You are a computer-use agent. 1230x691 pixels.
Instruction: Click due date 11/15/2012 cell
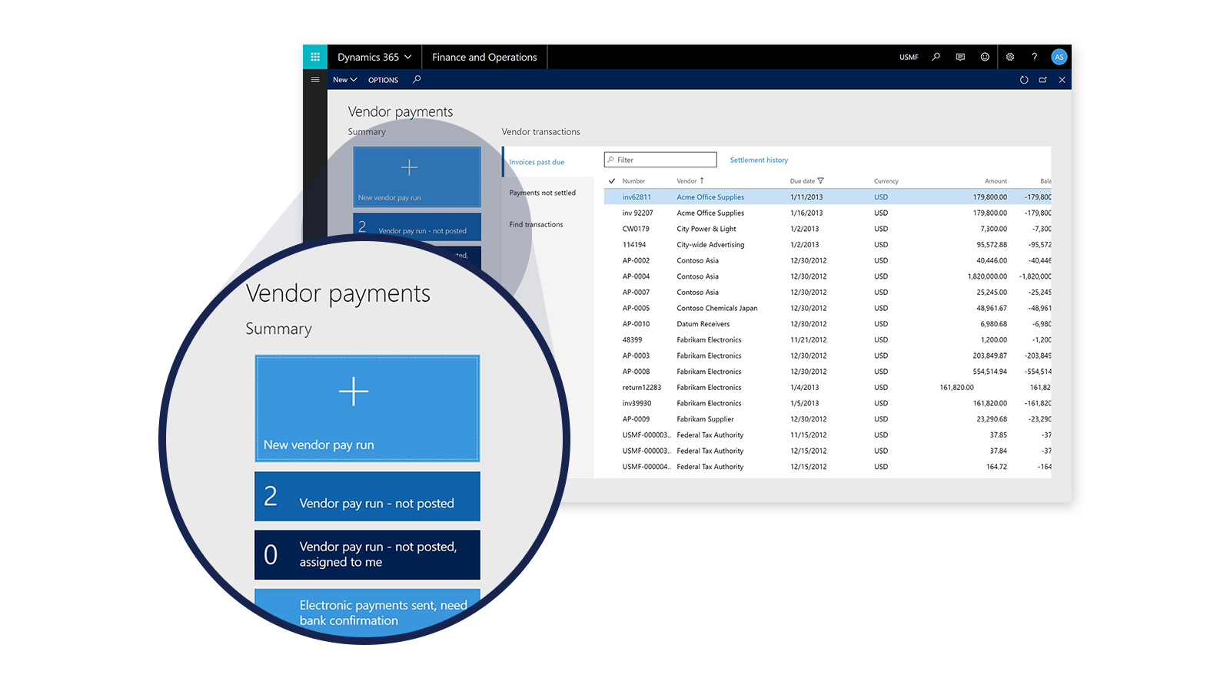(x=809, y=435)
